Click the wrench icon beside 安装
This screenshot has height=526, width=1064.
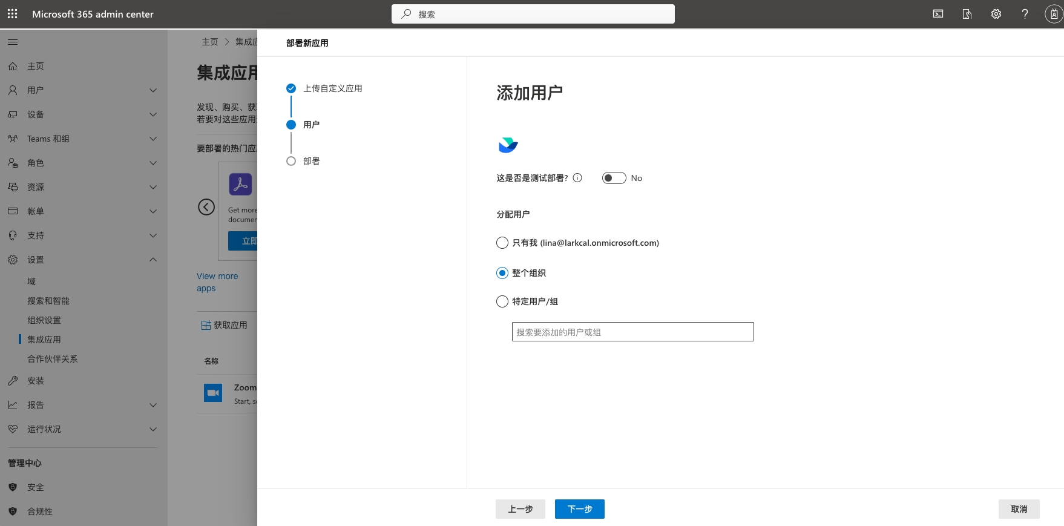pos(13,381)
